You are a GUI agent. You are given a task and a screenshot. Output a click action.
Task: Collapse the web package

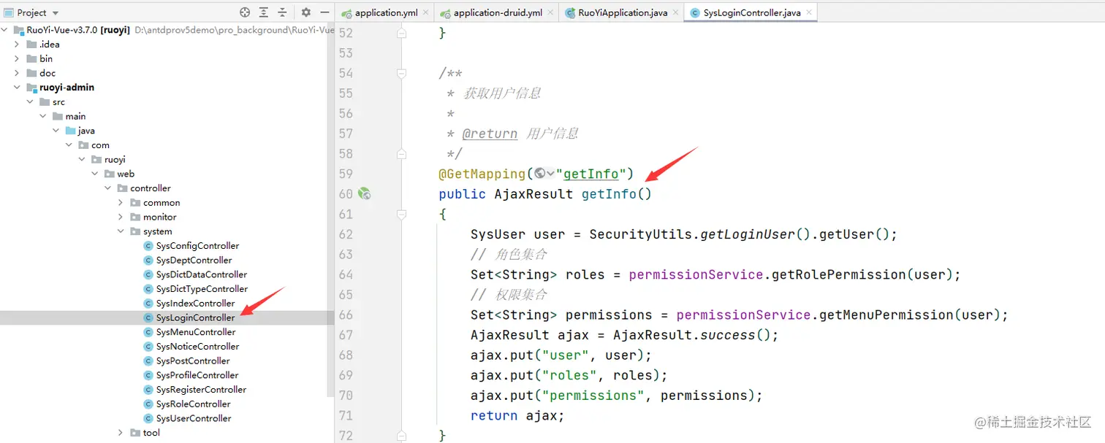95,174
